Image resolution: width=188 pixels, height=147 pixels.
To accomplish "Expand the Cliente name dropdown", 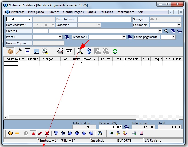I will (x=160, y=31).
